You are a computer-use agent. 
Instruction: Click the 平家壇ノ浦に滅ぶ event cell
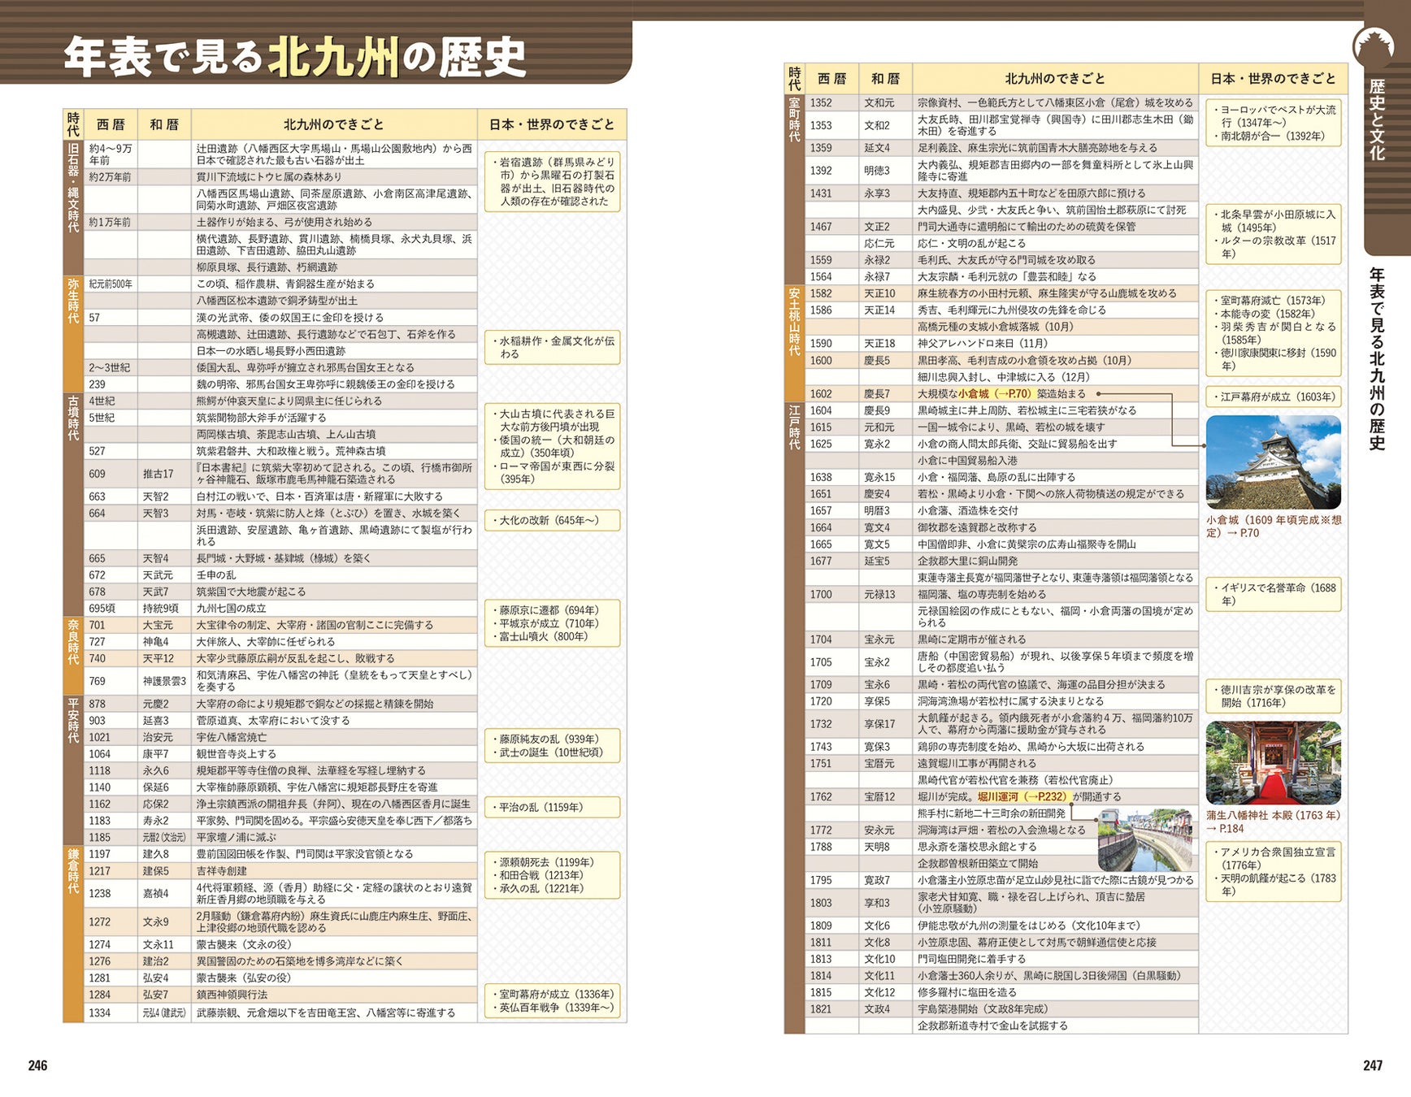click(x=334, y=837)
